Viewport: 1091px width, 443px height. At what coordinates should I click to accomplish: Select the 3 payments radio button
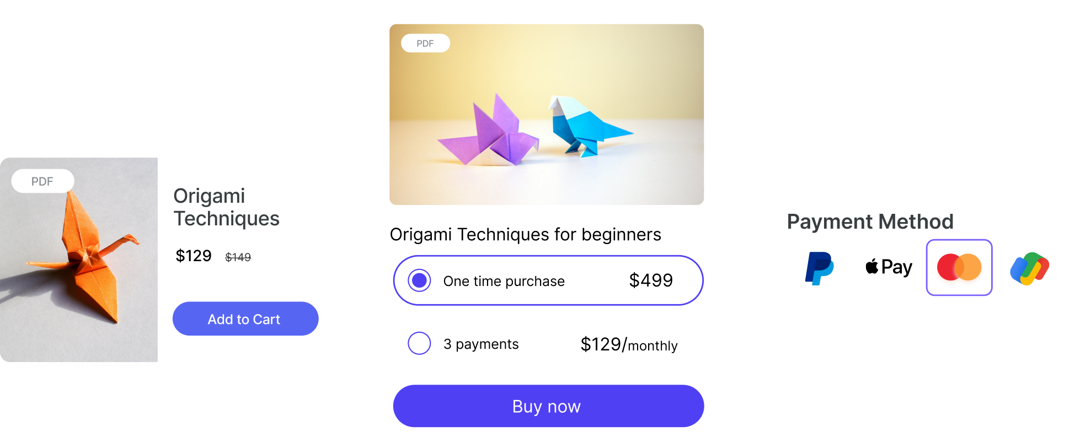coord(419,343)
